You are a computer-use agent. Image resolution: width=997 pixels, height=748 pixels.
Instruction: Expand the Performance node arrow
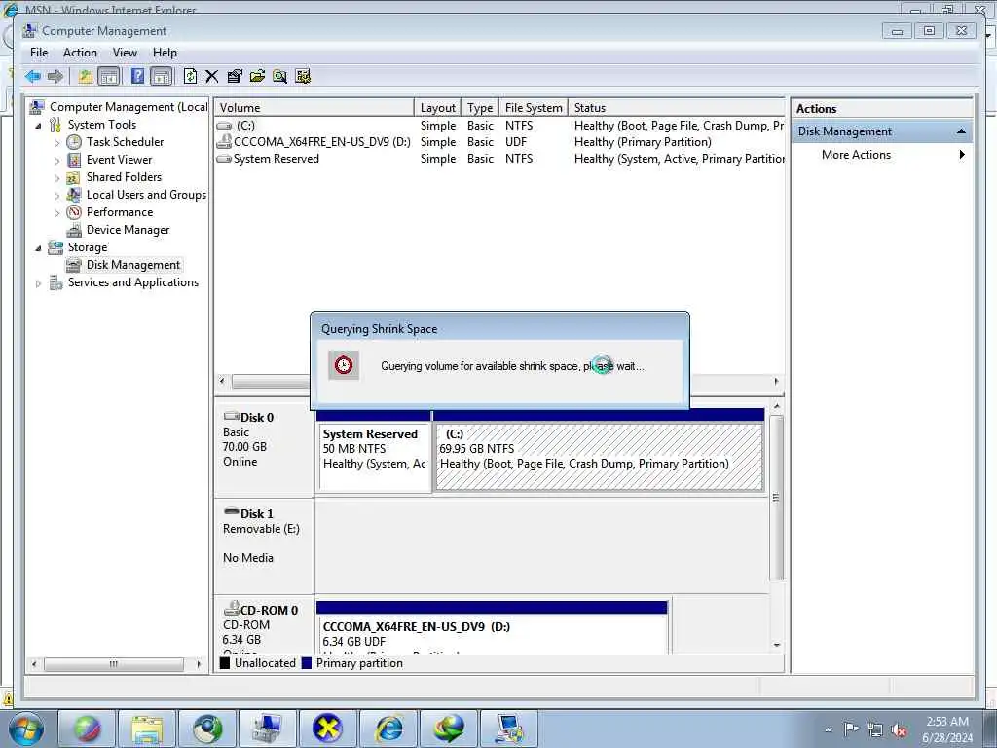pos(56,213)
